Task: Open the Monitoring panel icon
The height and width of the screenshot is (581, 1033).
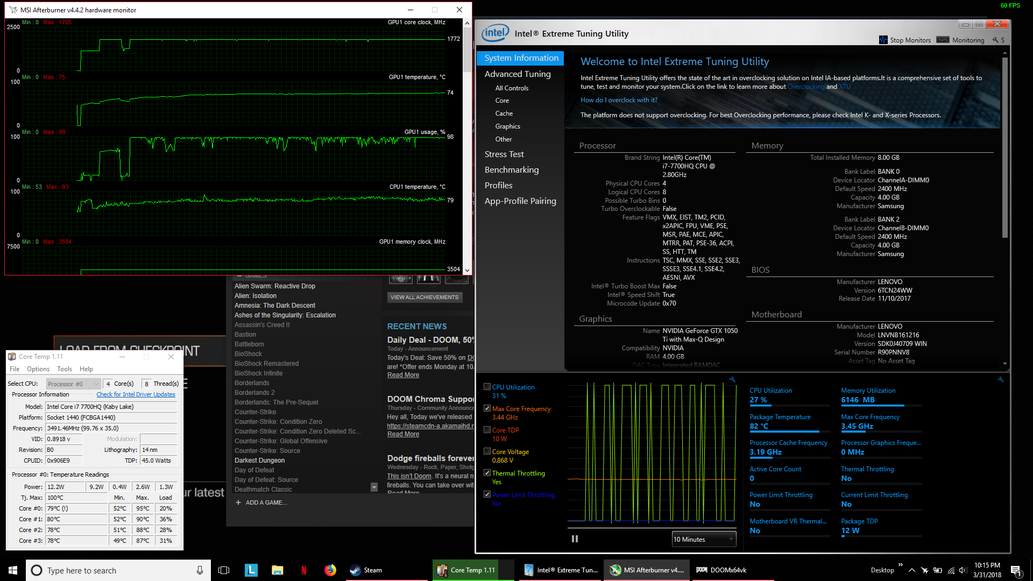Action: (943, 40)
